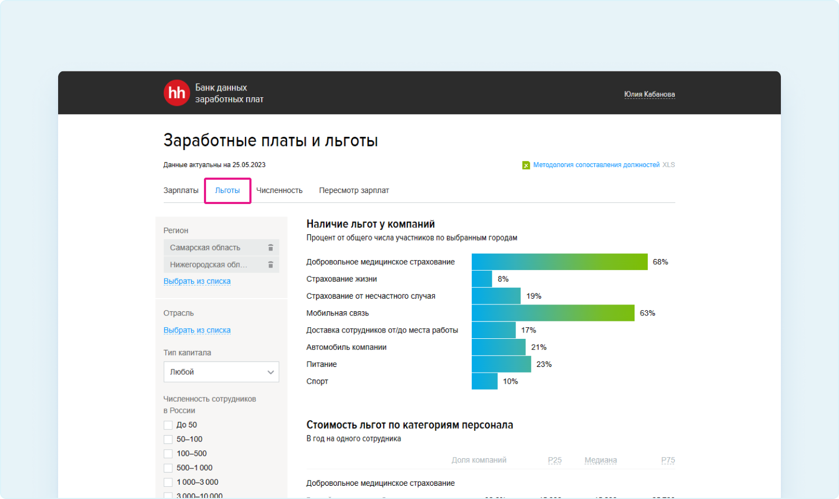The image size is (839, 499).
Task: Click the Страхование от несчастного случая label
Action: (x=371, y=296)
